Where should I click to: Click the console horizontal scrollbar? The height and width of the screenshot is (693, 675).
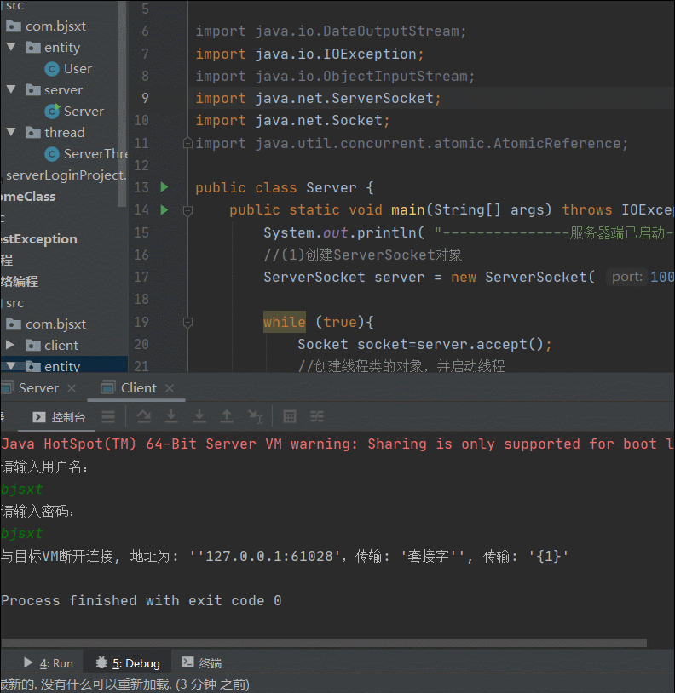pos(324,642)
